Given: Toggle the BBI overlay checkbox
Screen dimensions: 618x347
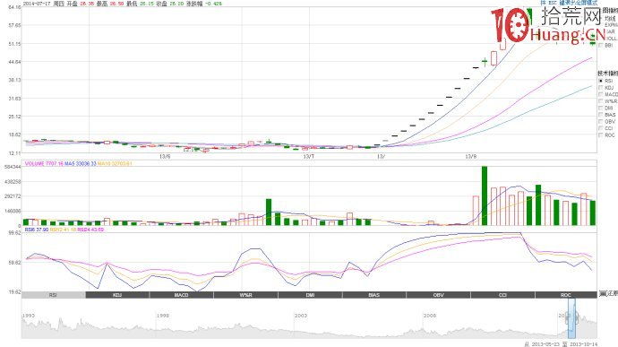Looking at the screenshot, I should (x=601, y=46).
